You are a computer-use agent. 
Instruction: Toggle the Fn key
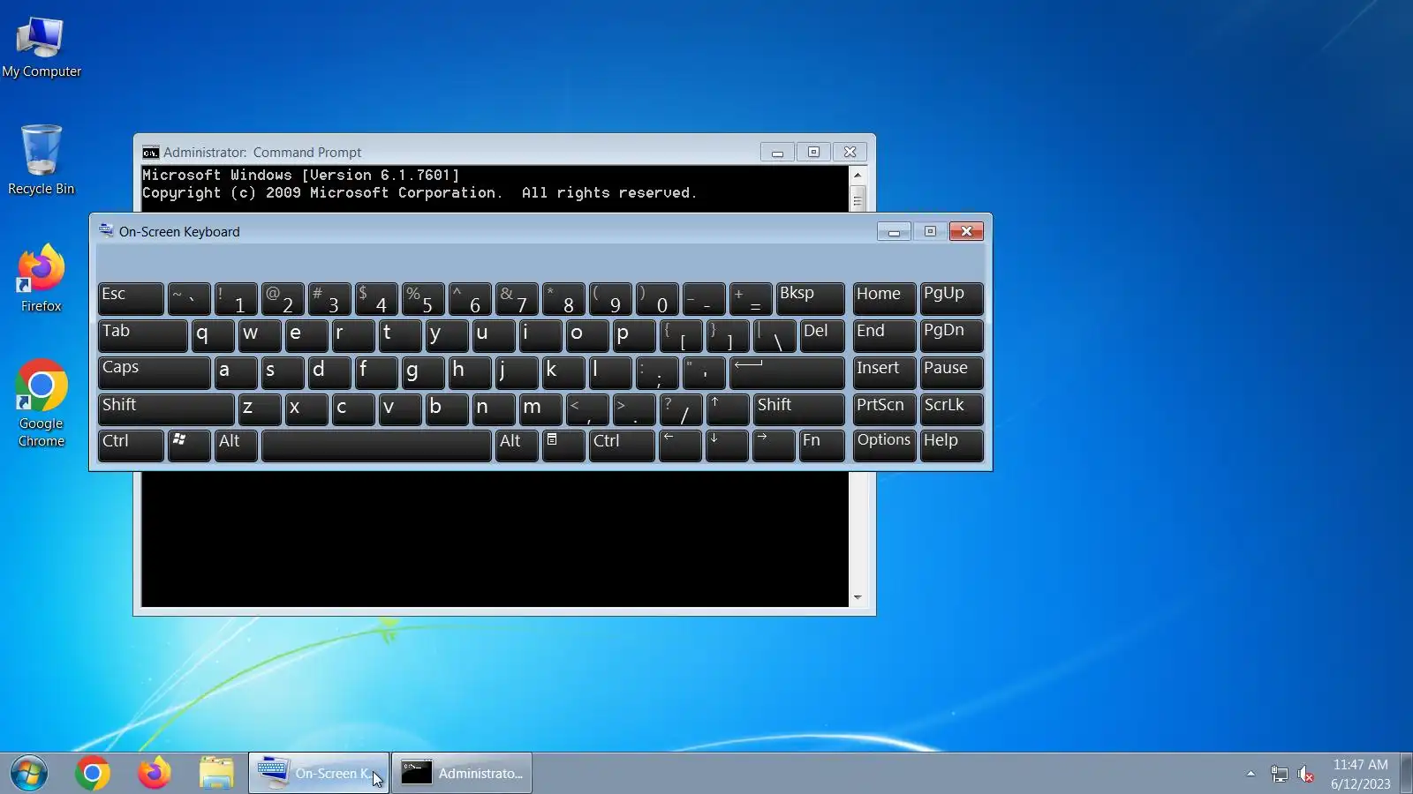pyautogui.click(x=821, y=446)
